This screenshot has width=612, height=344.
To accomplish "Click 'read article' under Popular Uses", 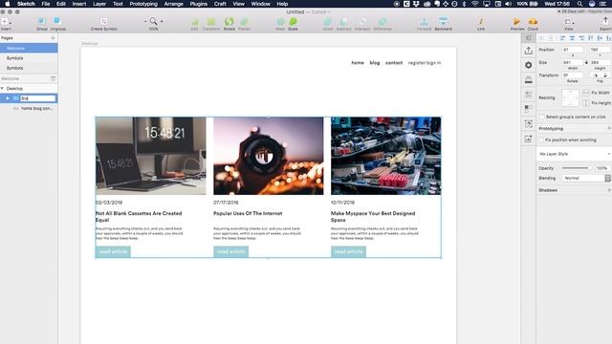I will (x=230, y=252).
